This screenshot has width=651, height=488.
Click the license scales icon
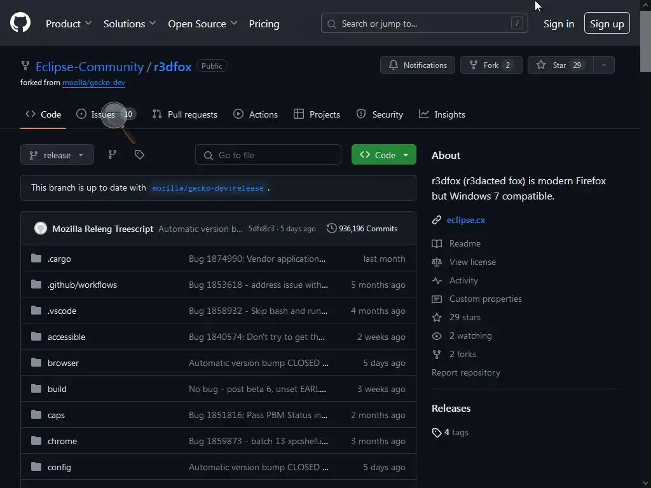pyautogui.click(x=436, y=262)
